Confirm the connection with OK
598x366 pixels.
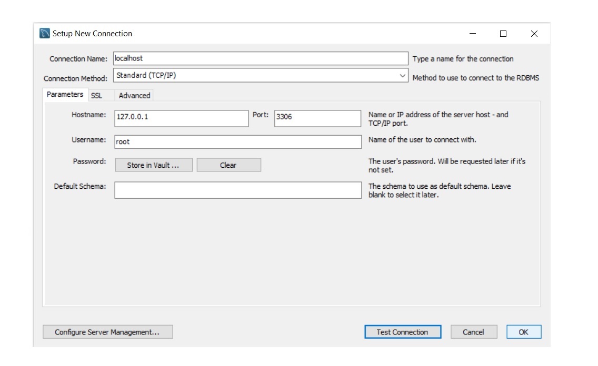pos(523,332)
